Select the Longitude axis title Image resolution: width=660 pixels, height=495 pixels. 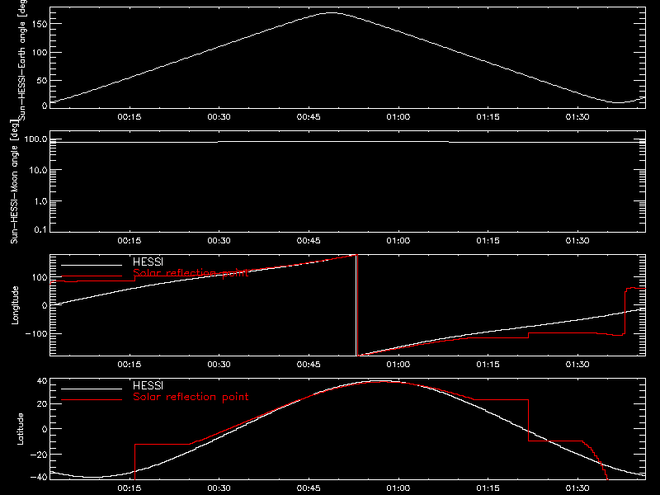(x=15, y=305)
